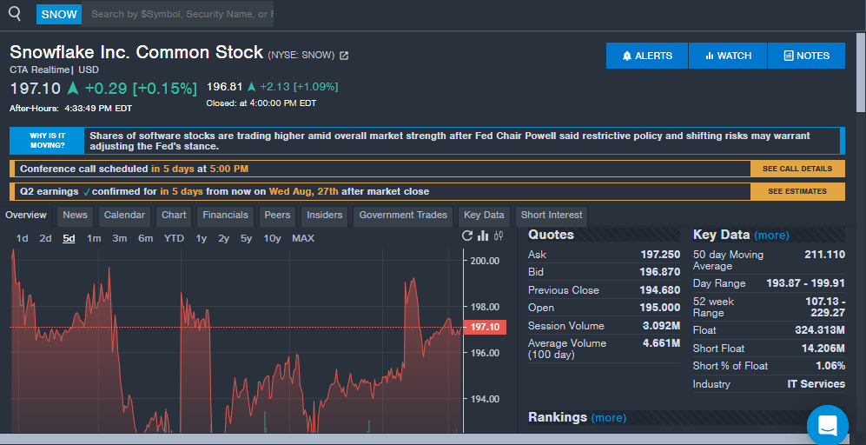Click the Session Volume value 3.092M
The height and width of the screenshot is (445, 866).
tap(662, 326)
